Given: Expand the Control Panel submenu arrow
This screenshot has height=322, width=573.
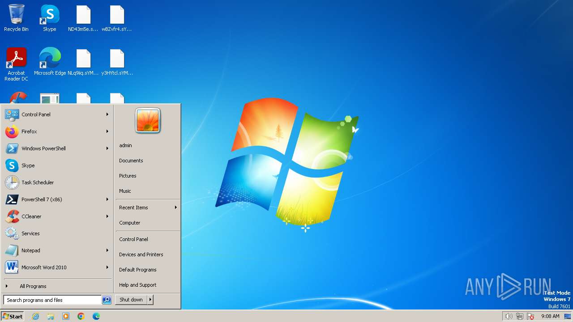Looking at the screenshot, I should 107,114.
